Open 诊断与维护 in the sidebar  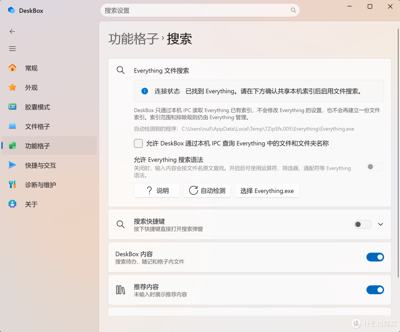[x=49, y=185]
